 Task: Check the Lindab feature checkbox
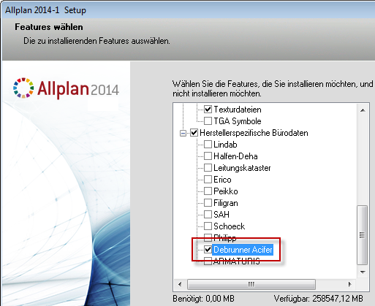(208, 145)
